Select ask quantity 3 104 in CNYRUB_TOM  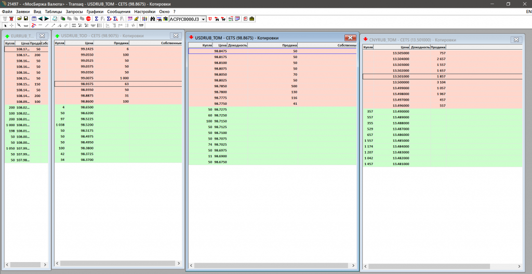click(x=441, y=83)
